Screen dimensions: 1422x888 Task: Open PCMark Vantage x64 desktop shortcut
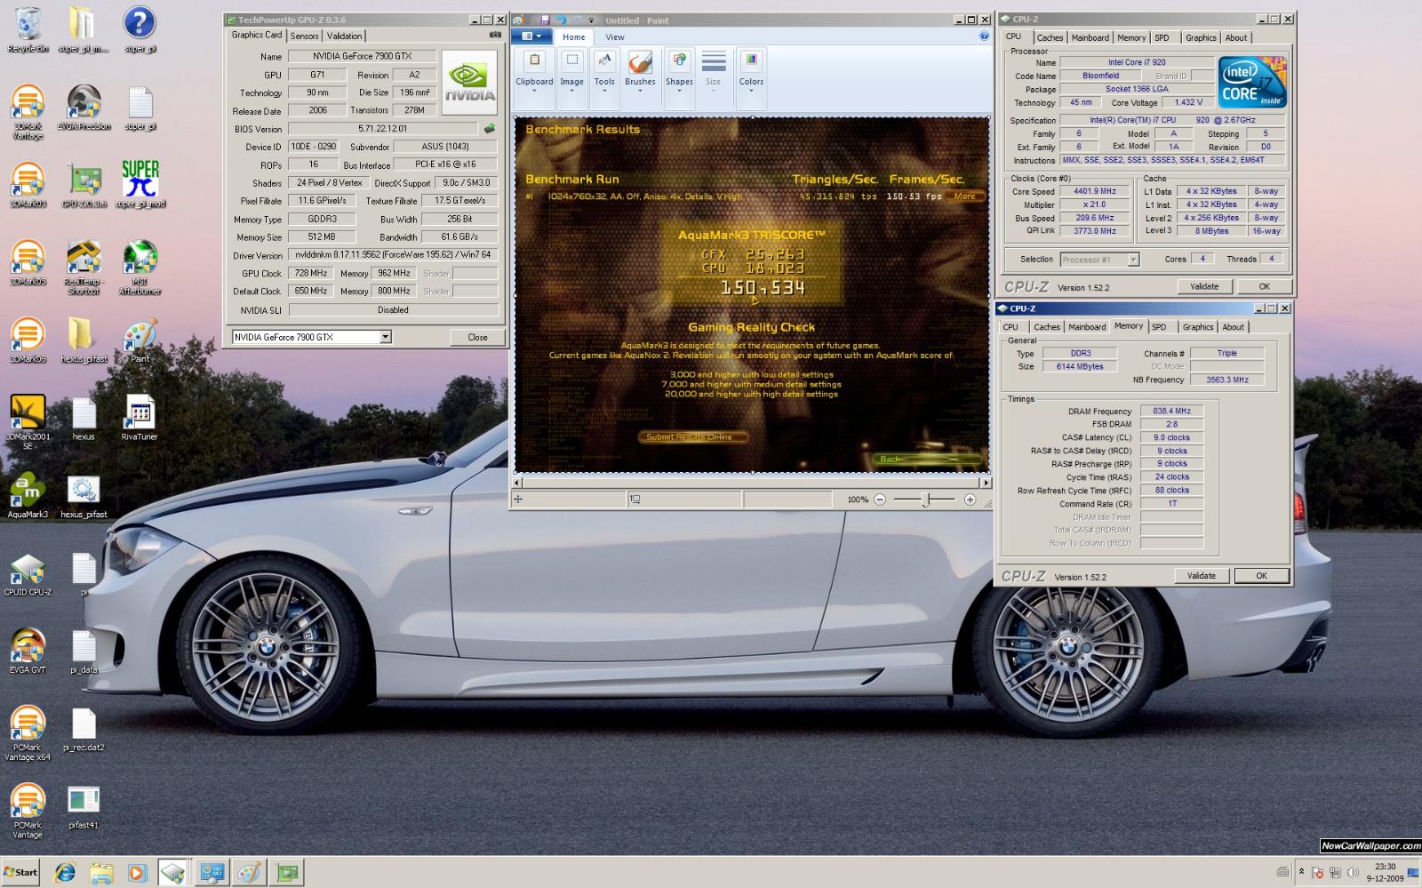[28, 733]
